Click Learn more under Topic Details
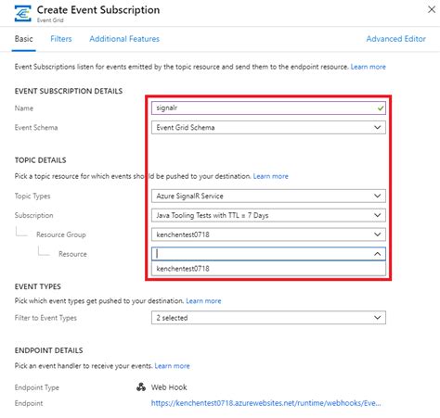This screenshot has height=418, width=440. pos(270,176)
